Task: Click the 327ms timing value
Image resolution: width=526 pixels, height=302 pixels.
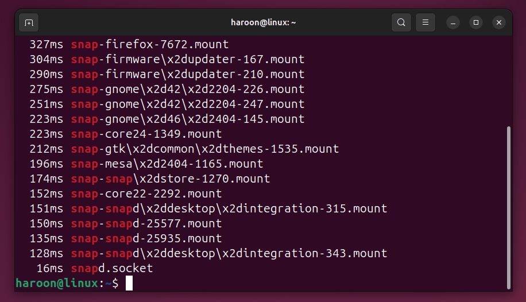Action: tap(46, 44)
